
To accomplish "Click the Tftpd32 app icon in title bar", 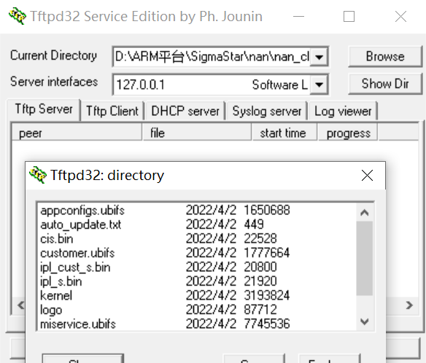I will [18, 16].
